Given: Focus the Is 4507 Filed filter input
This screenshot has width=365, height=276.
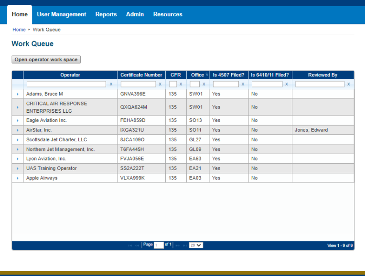Looking at the screenshot, I should pos(226,84).
